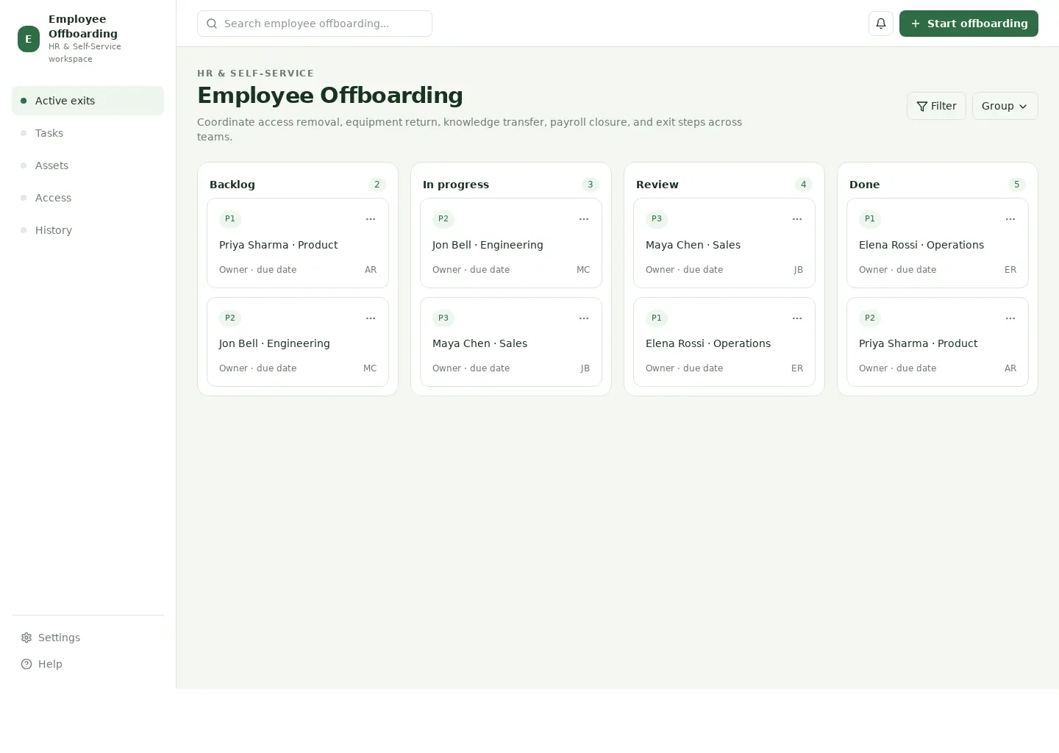Open the Assets section

pos(88,165)
